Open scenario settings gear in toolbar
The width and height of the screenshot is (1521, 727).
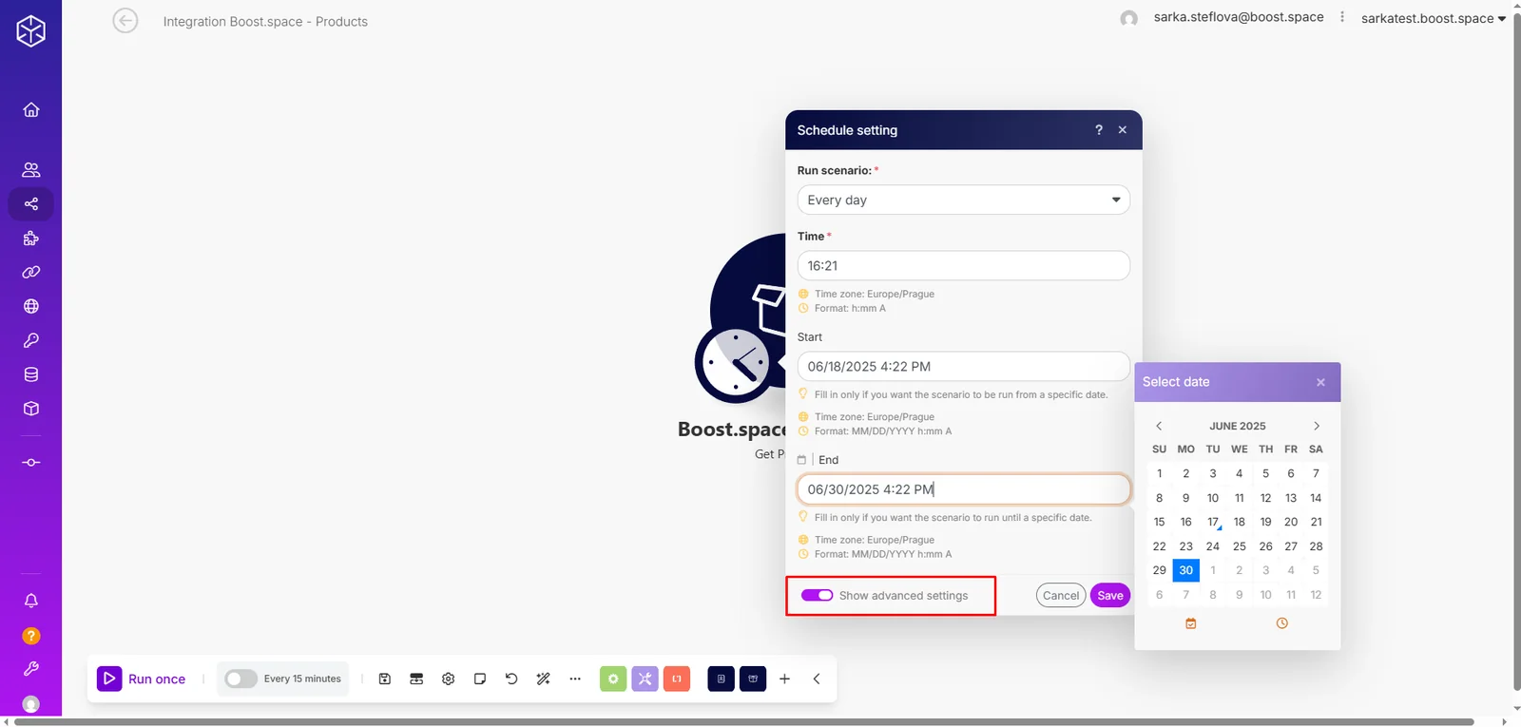pos(449,679)
